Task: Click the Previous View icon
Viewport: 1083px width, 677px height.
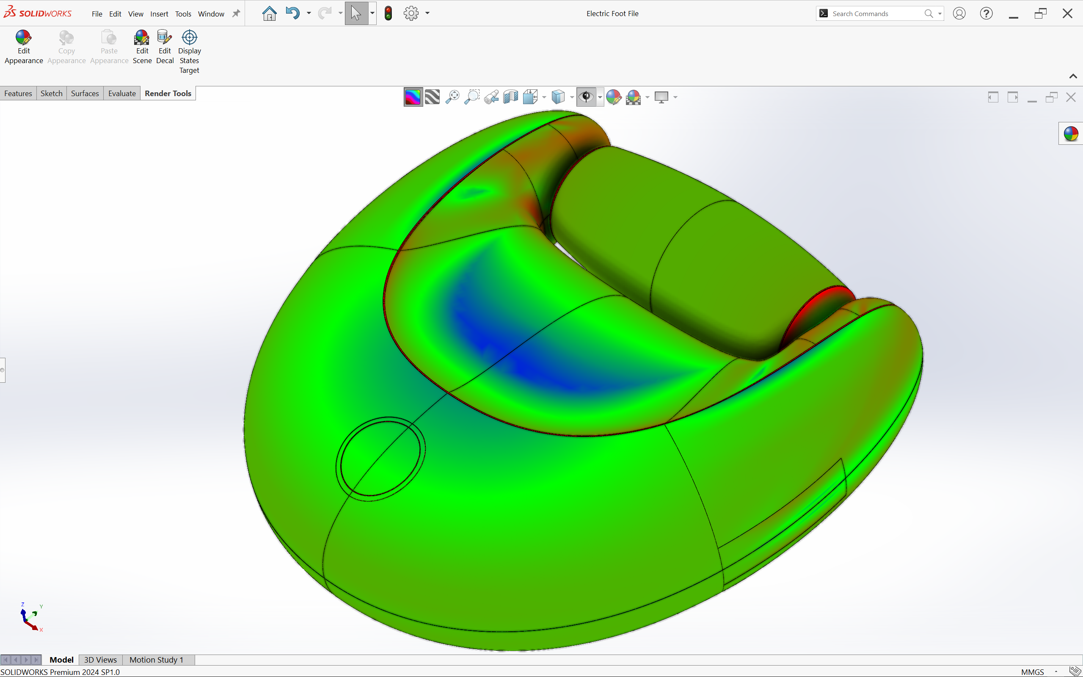Action: pyautogui.click(x=491, y=97)
